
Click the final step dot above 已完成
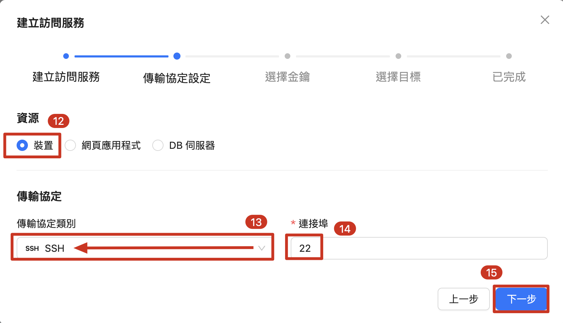point(509,56)
